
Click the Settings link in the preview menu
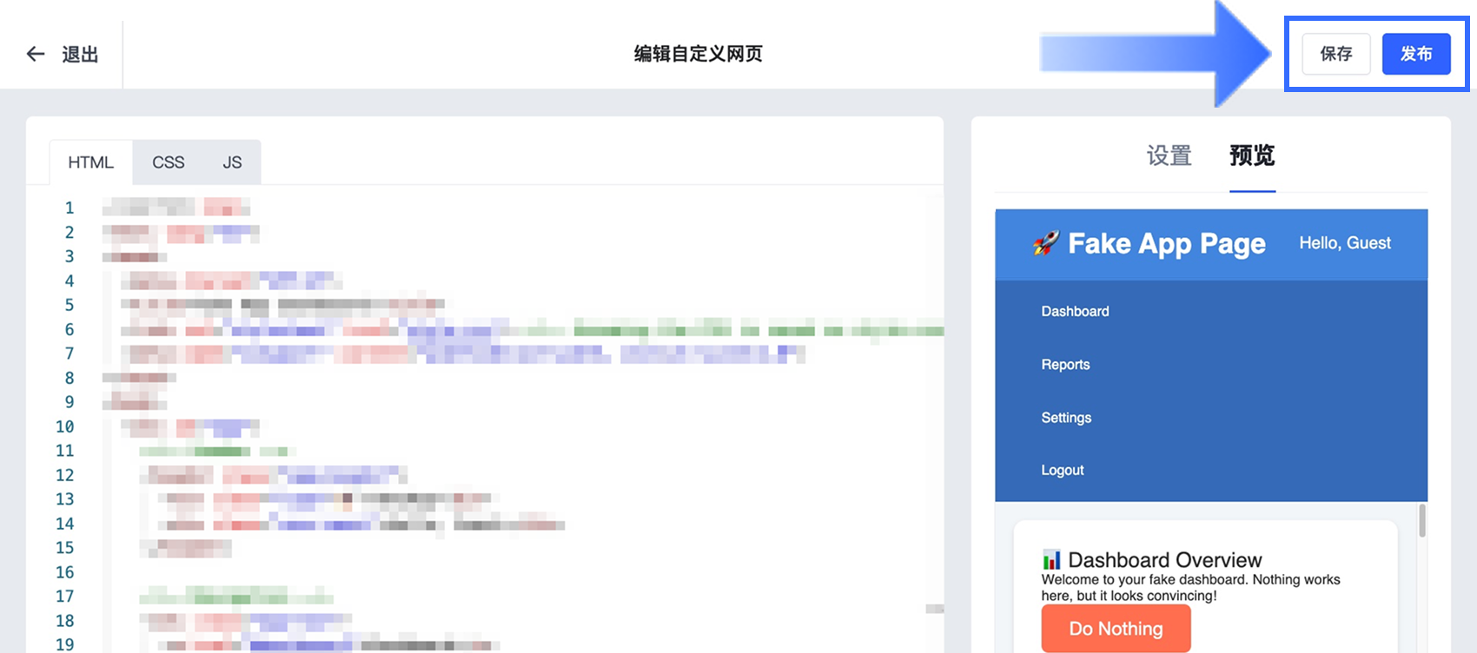[x=1067, y=418]
